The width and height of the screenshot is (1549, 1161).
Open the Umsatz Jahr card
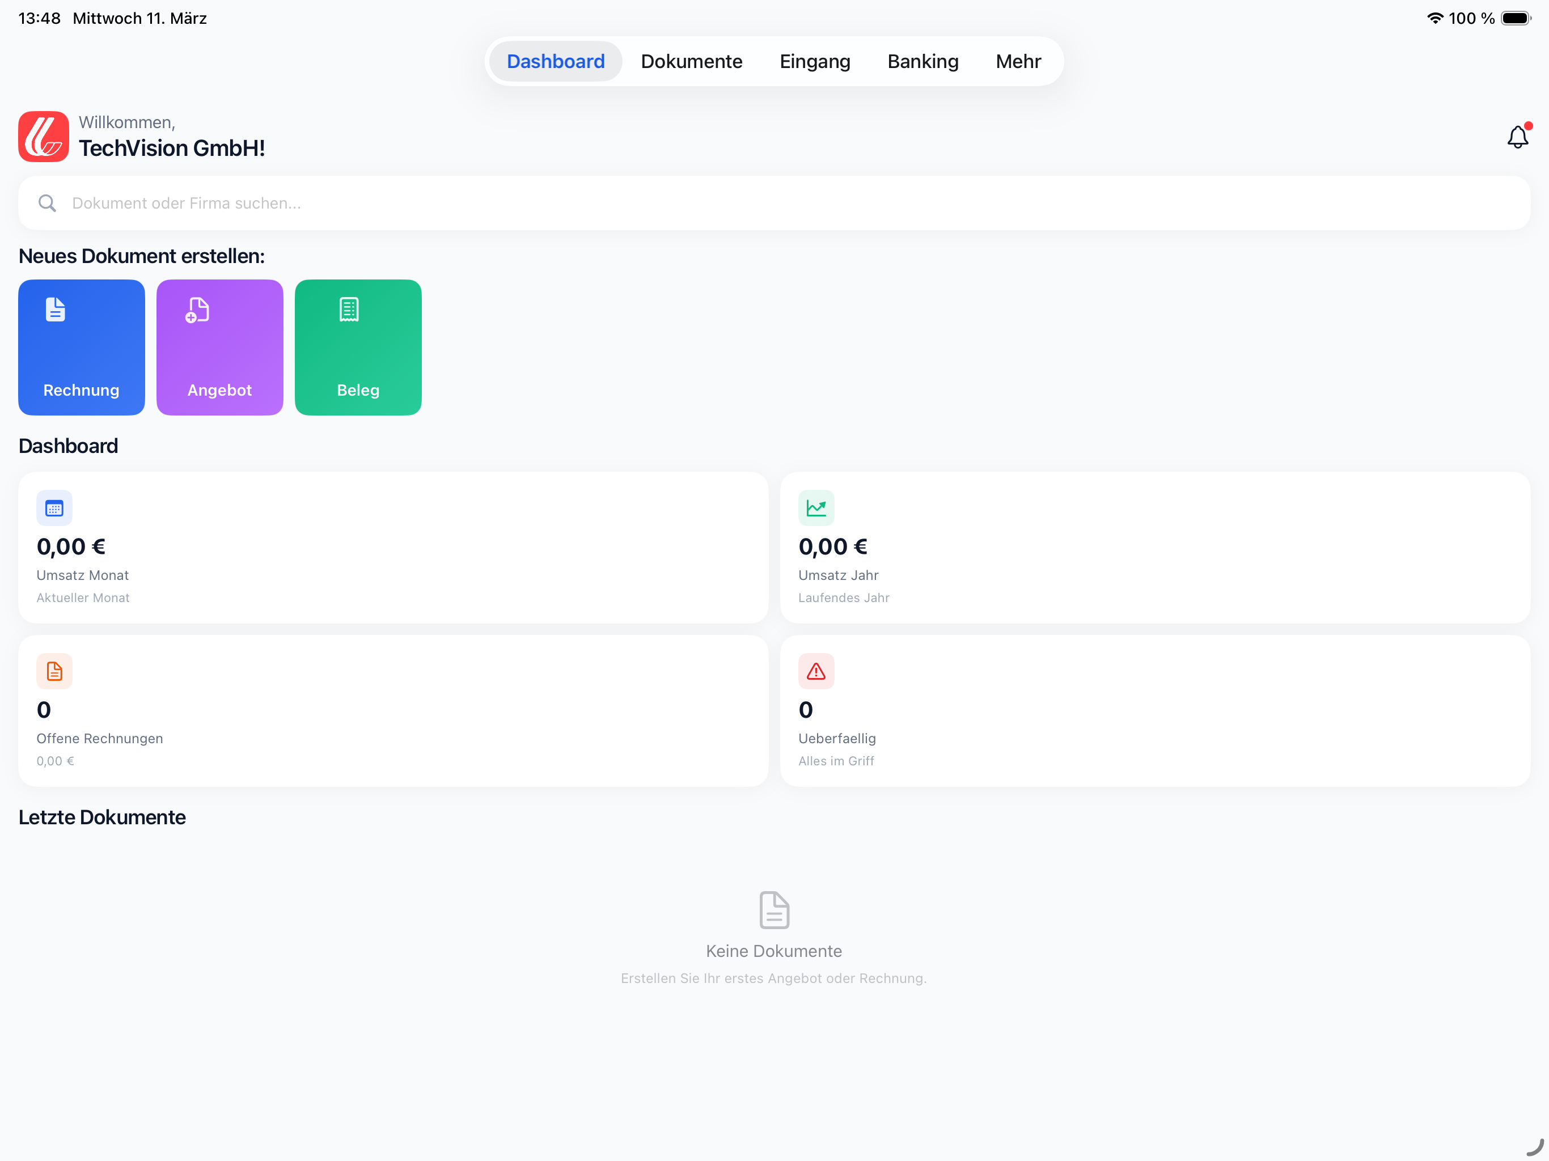tap(1156, 548)
